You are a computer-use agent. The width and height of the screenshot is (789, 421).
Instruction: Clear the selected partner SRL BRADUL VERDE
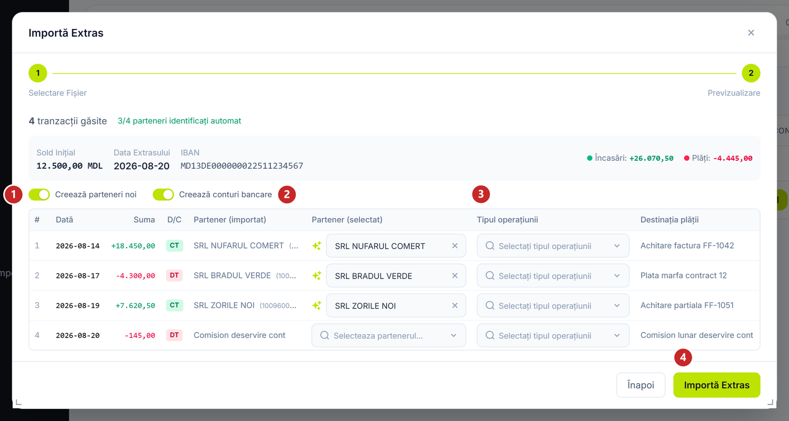pyautogui.click(x=455, y=276)
